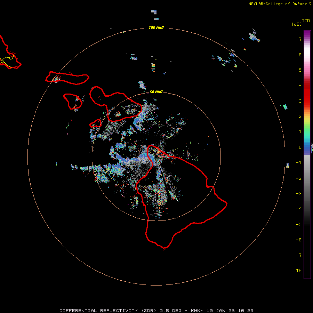Click the 7 value on the color scale
Image resolution: width=313 pixels, height=313 pixels.
[300, 39]
